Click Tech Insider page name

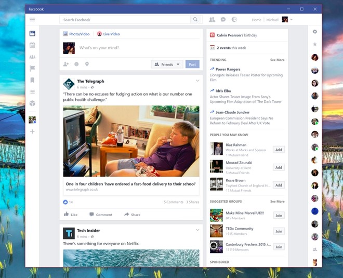click(x=88, y=231)
